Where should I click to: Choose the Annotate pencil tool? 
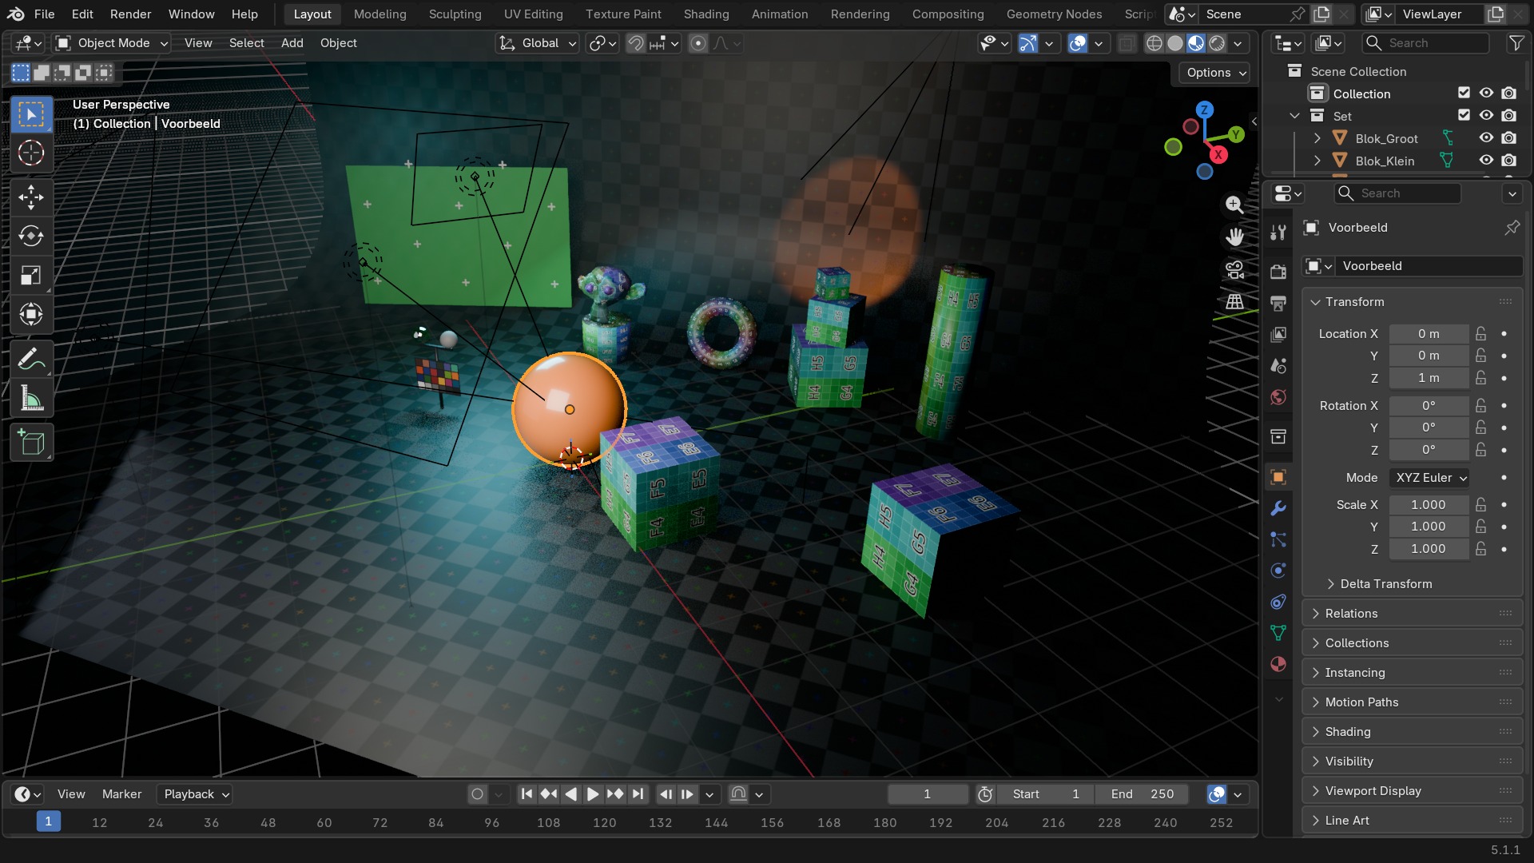(x=31, y=360)
